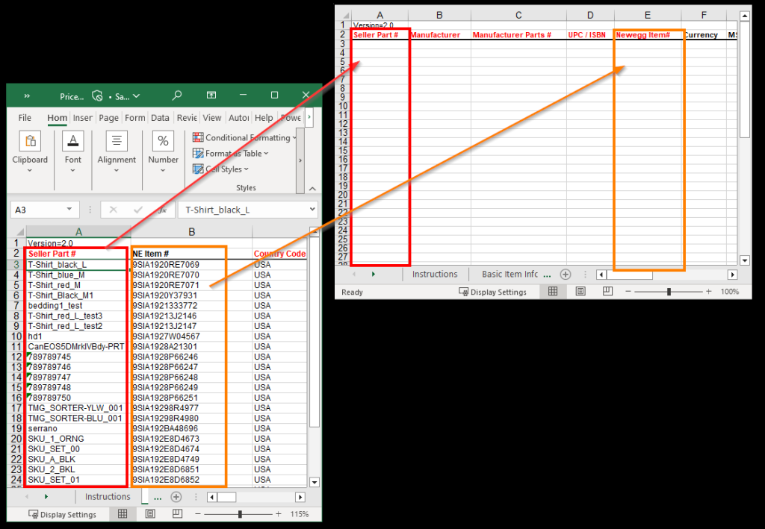Expand the Name Box dropdown showing A3
Screen dimensions: 765x529
click(69, 209)
